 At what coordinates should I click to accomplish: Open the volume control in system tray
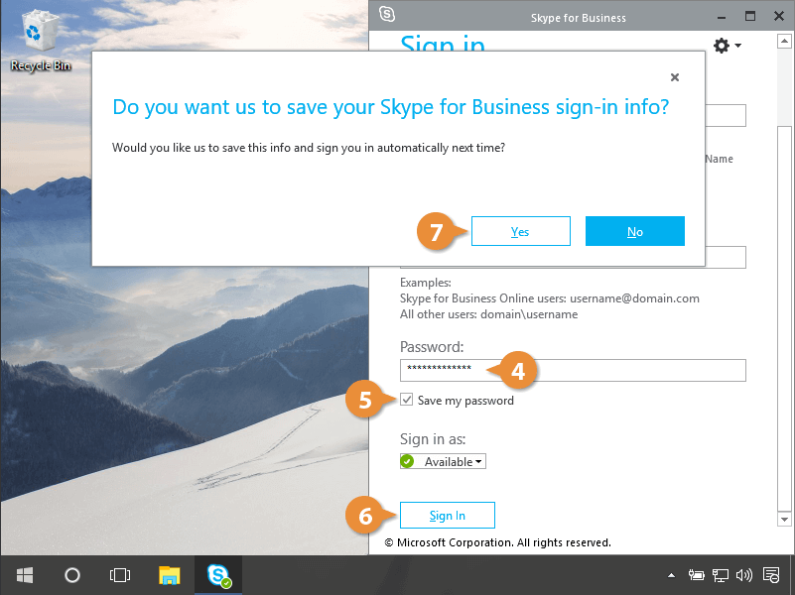coord(744,575)
